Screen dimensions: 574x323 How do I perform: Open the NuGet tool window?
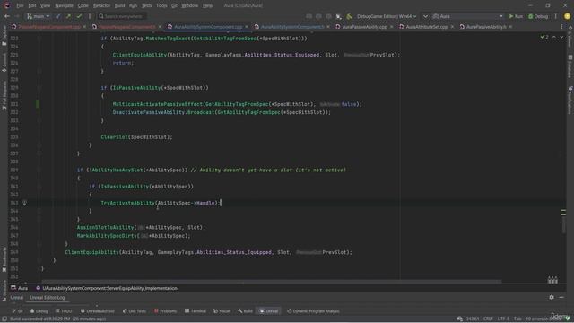pos(222,311)
